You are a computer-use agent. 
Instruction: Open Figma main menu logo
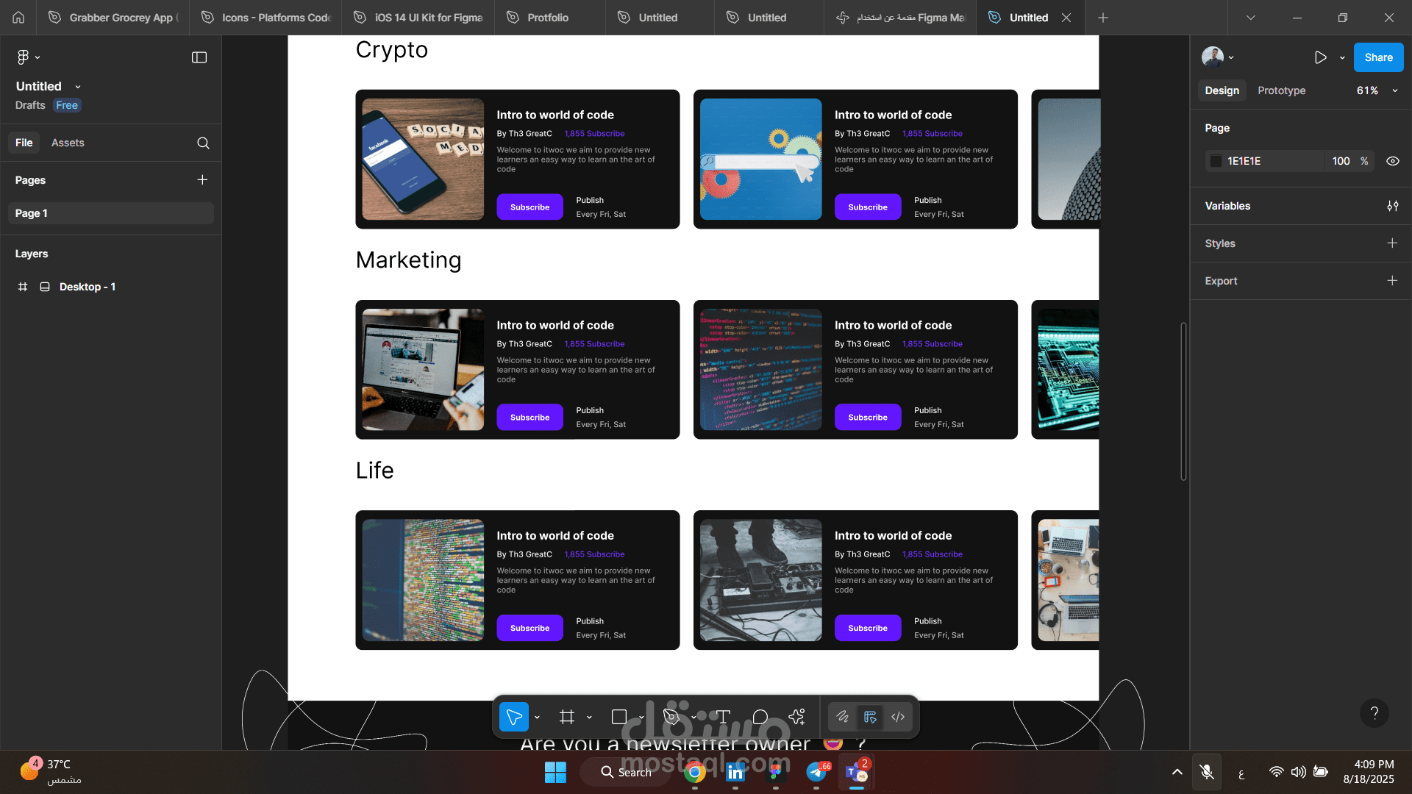click(x=24, y=57)
